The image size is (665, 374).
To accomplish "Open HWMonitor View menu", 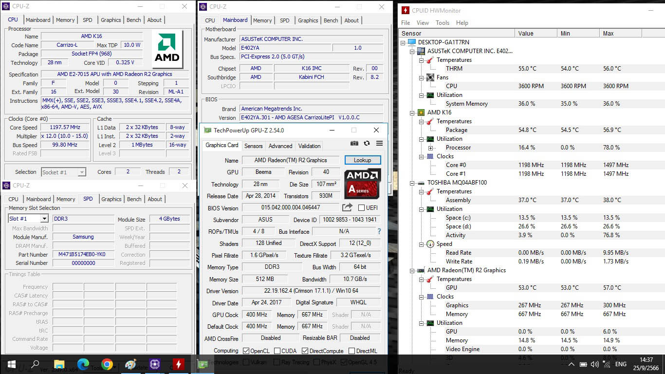I will pyautogui.click(x=423, y=23).
